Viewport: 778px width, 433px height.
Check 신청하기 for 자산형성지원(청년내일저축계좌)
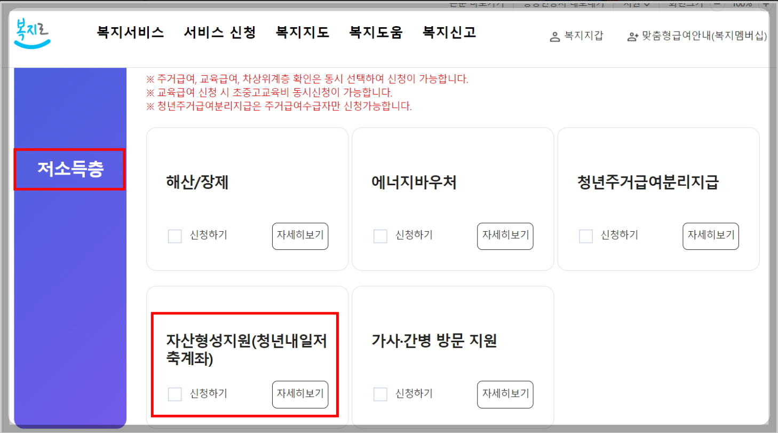tap(174, 394)
